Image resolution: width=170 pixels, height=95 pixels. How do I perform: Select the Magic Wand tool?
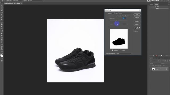[x=2, y=13]
